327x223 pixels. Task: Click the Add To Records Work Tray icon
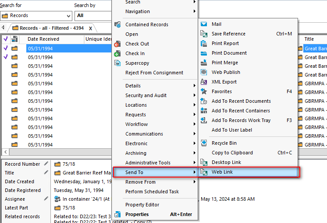coord(204,120)
